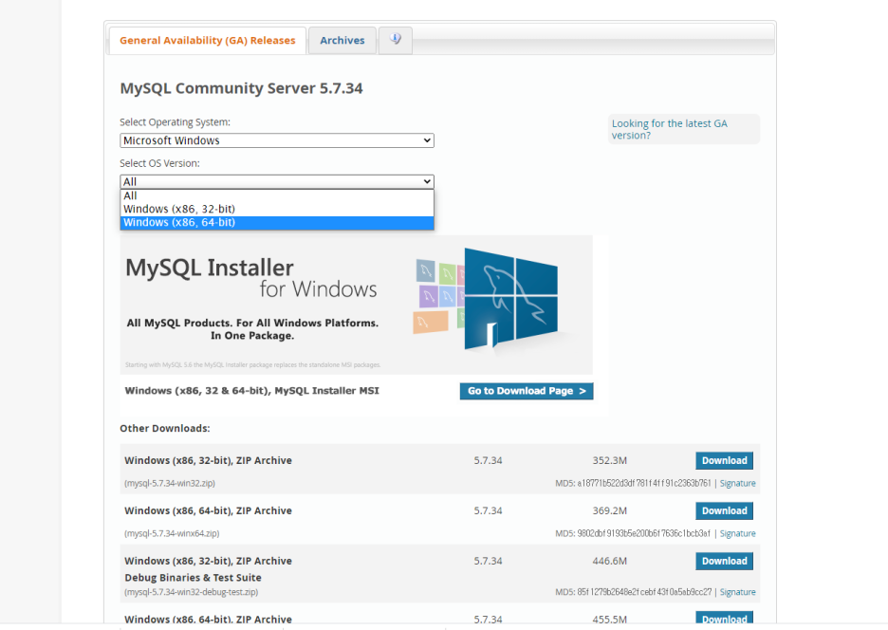Switch to General Availability (GA) Releases tab

pyautogui.click(x=207, y=40)
